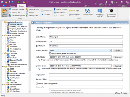Click the Target Folder field
The image size is (130, 97).
point(86,75)
